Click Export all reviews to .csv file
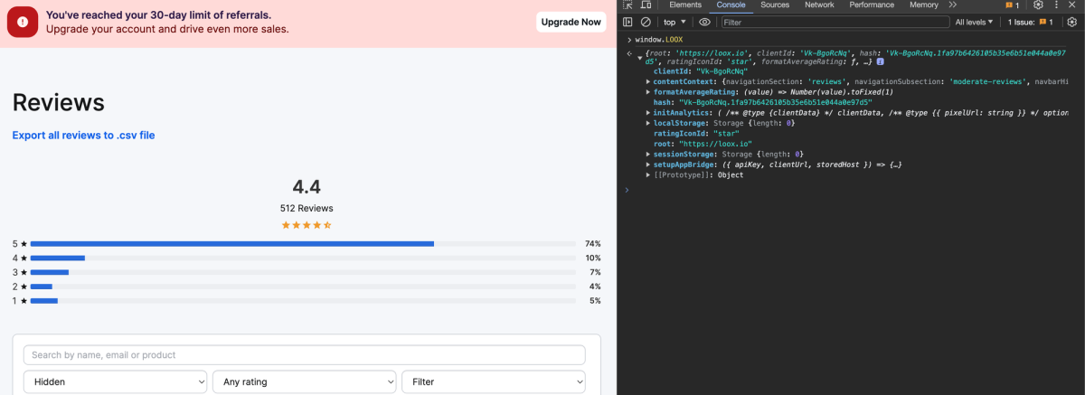This screenshot has height=395, width=1085. 83,136
